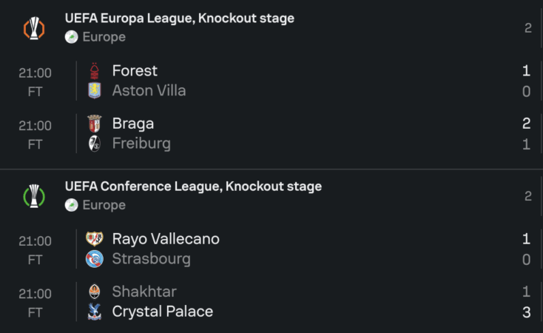Image resolution: width=543 pixels, height=333 pixels.
Task: Click the Braga club crest
Action: tap(95, 124)
